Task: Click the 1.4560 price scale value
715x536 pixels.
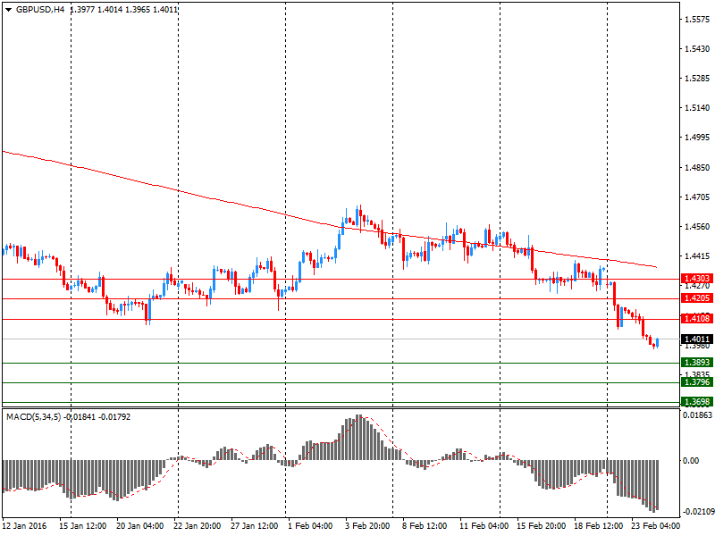Action: tap(697, 227)
